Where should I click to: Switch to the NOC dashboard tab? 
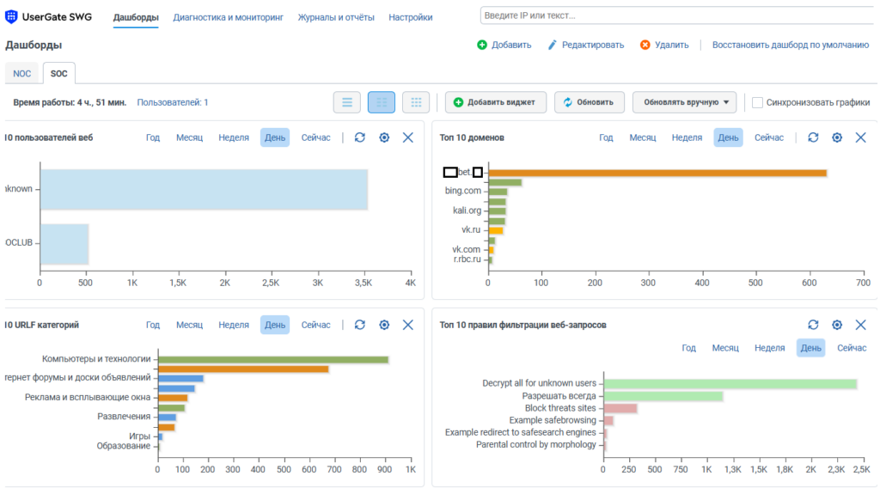[x=21, y=74]
